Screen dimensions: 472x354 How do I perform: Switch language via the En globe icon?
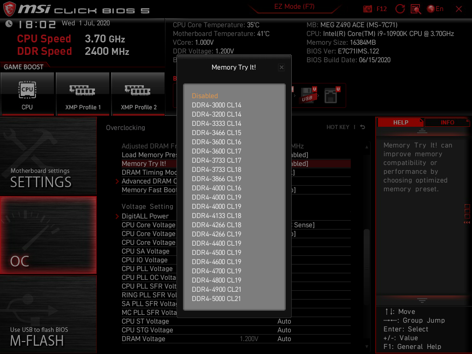pos(432,8)
